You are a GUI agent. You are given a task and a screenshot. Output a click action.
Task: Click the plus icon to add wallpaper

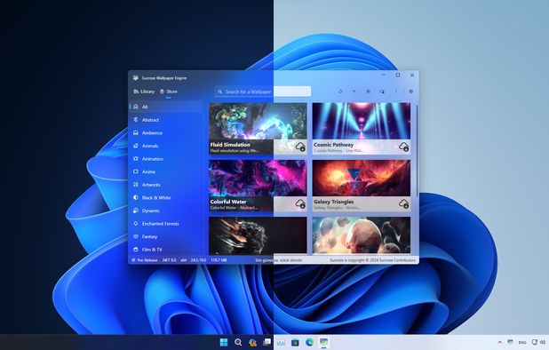pyautogui.click(x=354, y=91)
